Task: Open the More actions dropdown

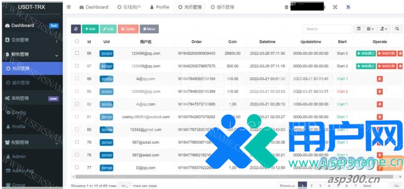Action: pos(149,29)
